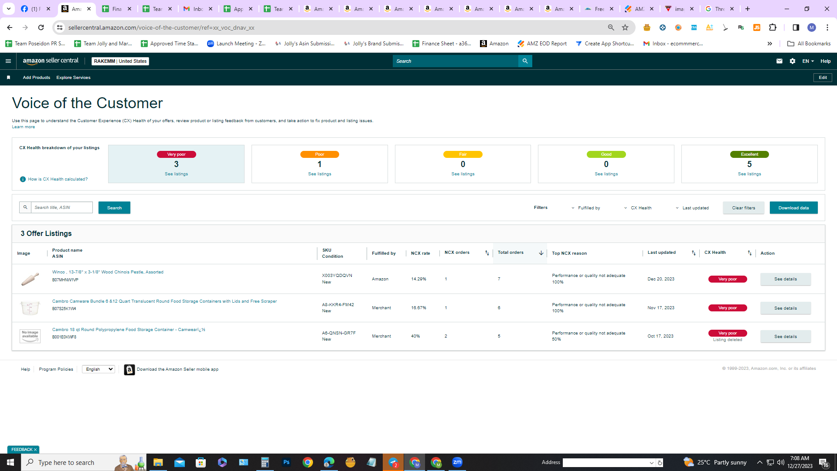Expand the Fulfilled by filter
Image resolution: width=837 pixels, height=471 pixels.
click(585, 208)
